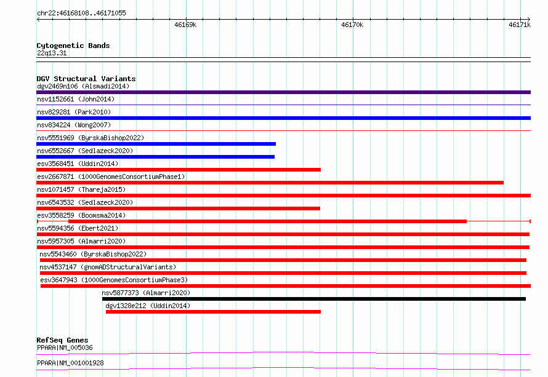
Task: Click the dgv1328e212 (Uddin2014) red bar
Action: click(213, 312)
